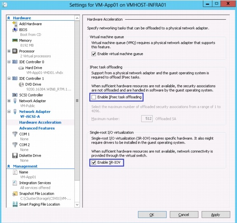Collapse the IDE Controller 1 node
This screenshot has height=223, width=237.
coord(9,78)
